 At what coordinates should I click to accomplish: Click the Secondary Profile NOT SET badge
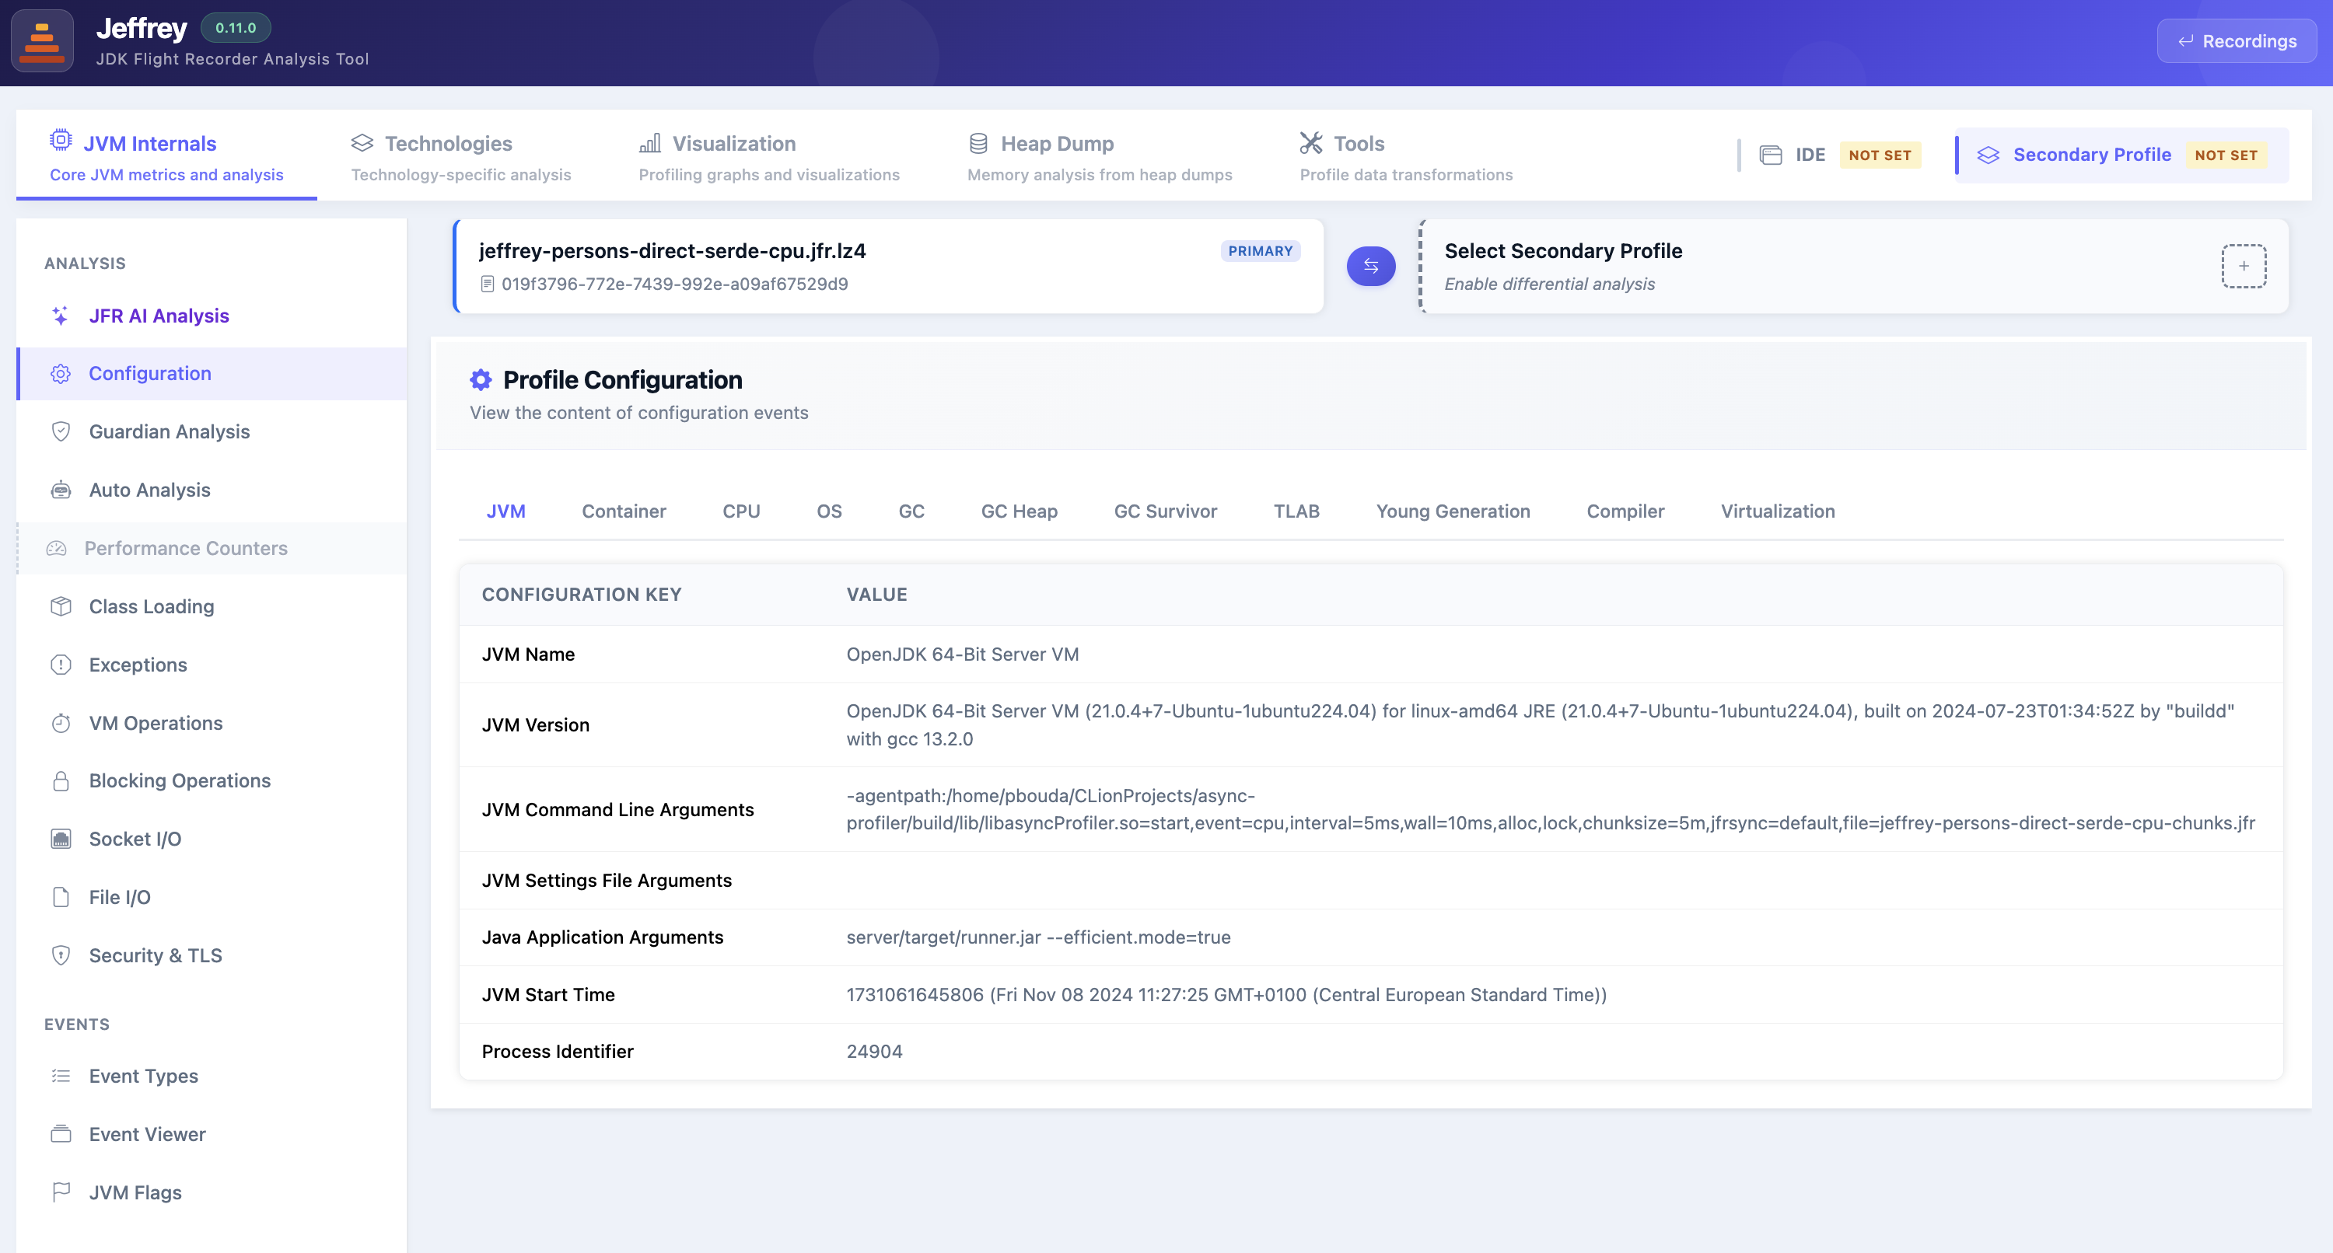tap(2225, 155)
